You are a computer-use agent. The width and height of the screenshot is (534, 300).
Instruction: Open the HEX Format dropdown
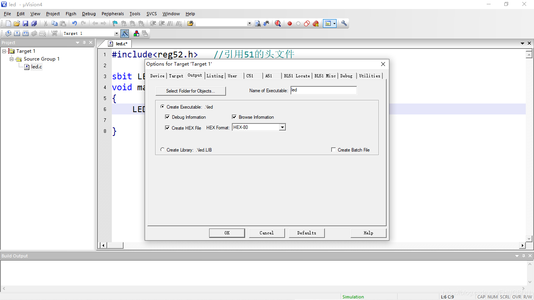coord(282,127)
